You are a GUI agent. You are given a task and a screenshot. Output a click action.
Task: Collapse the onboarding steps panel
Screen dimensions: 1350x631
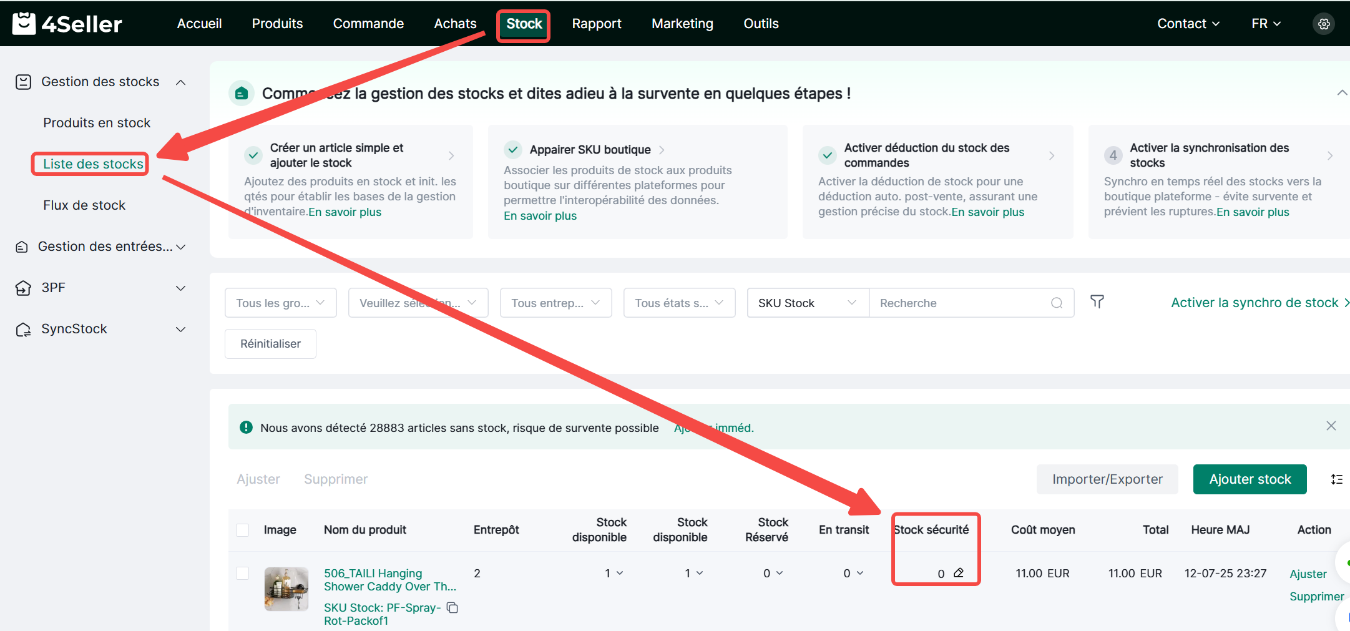pyautogui.click(x=1341, y=93)
